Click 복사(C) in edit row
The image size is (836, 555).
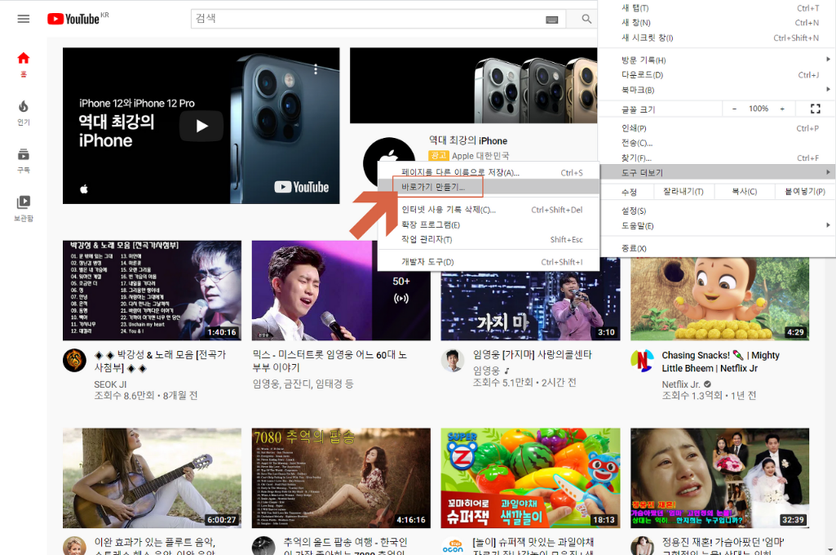745,192
